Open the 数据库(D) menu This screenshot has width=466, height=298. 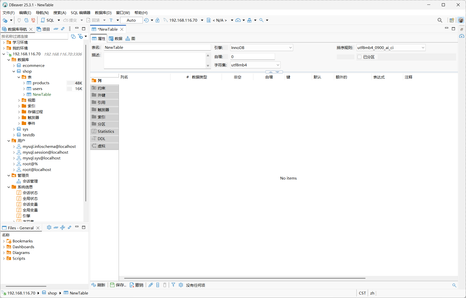pyautogui.click(x=103, y=13)
